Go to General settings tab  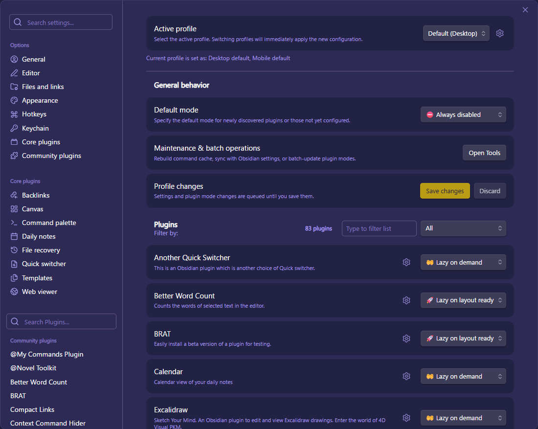(x=34, y=59)
